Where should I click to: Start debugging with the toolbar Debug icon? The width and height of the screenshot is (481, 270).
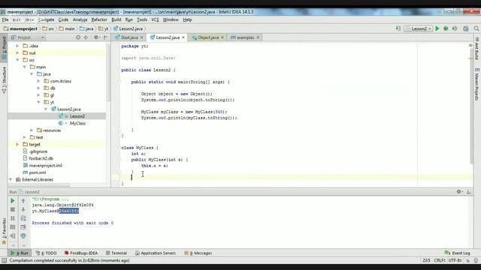point(446,28)
